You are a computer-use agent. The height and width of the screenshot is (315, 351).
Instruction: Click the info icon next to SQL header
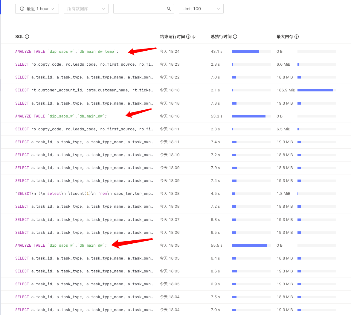pos(27,37)
